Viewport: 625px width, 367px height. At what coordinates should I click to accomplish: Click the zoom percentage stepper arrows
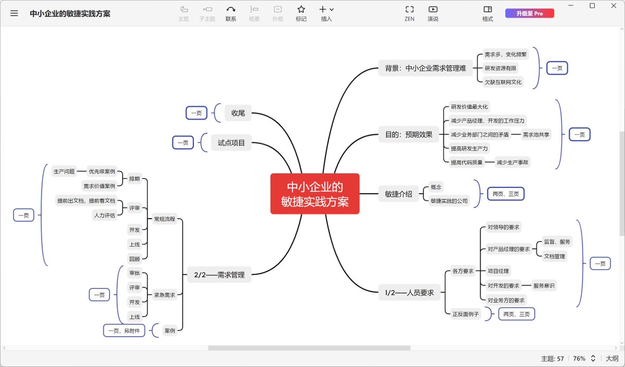tap(593, 358)
